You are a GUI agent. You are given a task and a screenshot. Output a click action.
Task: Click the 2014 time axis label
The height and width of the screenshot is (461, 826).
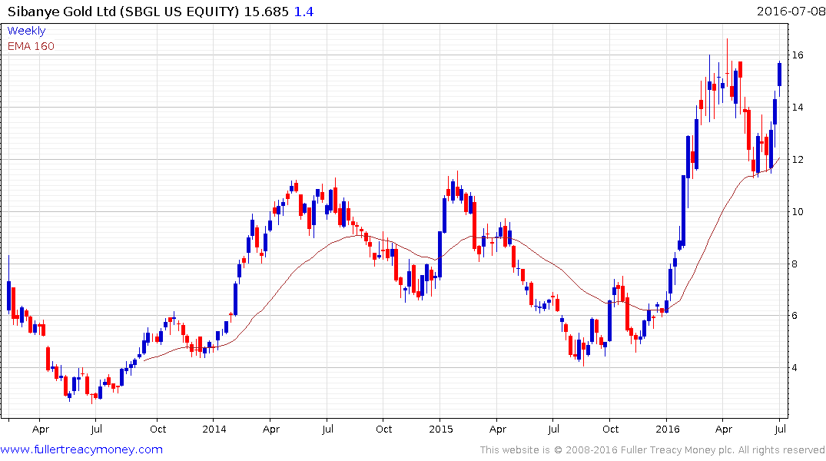tap(214, 429)
